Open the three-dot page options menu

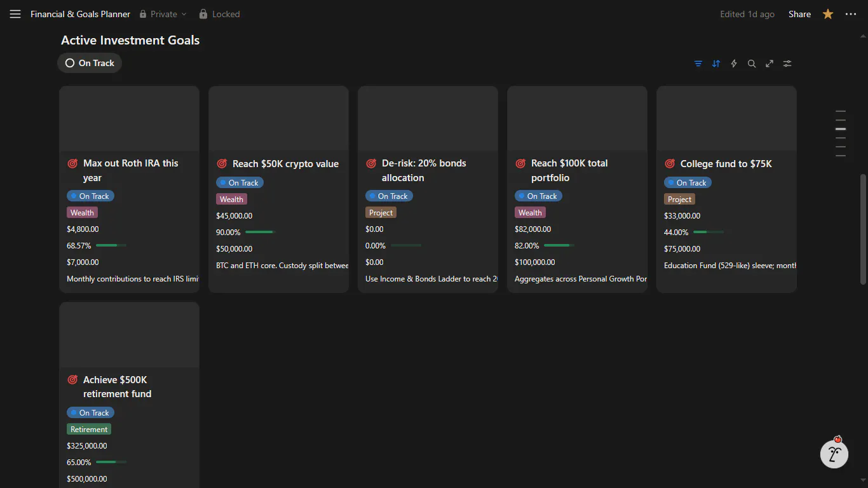tap(851, 14)
